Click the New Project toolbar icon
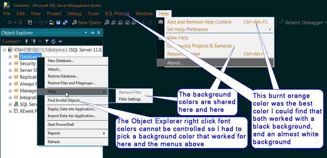Viewport: 327px width, 158px height. pos(30,23)
